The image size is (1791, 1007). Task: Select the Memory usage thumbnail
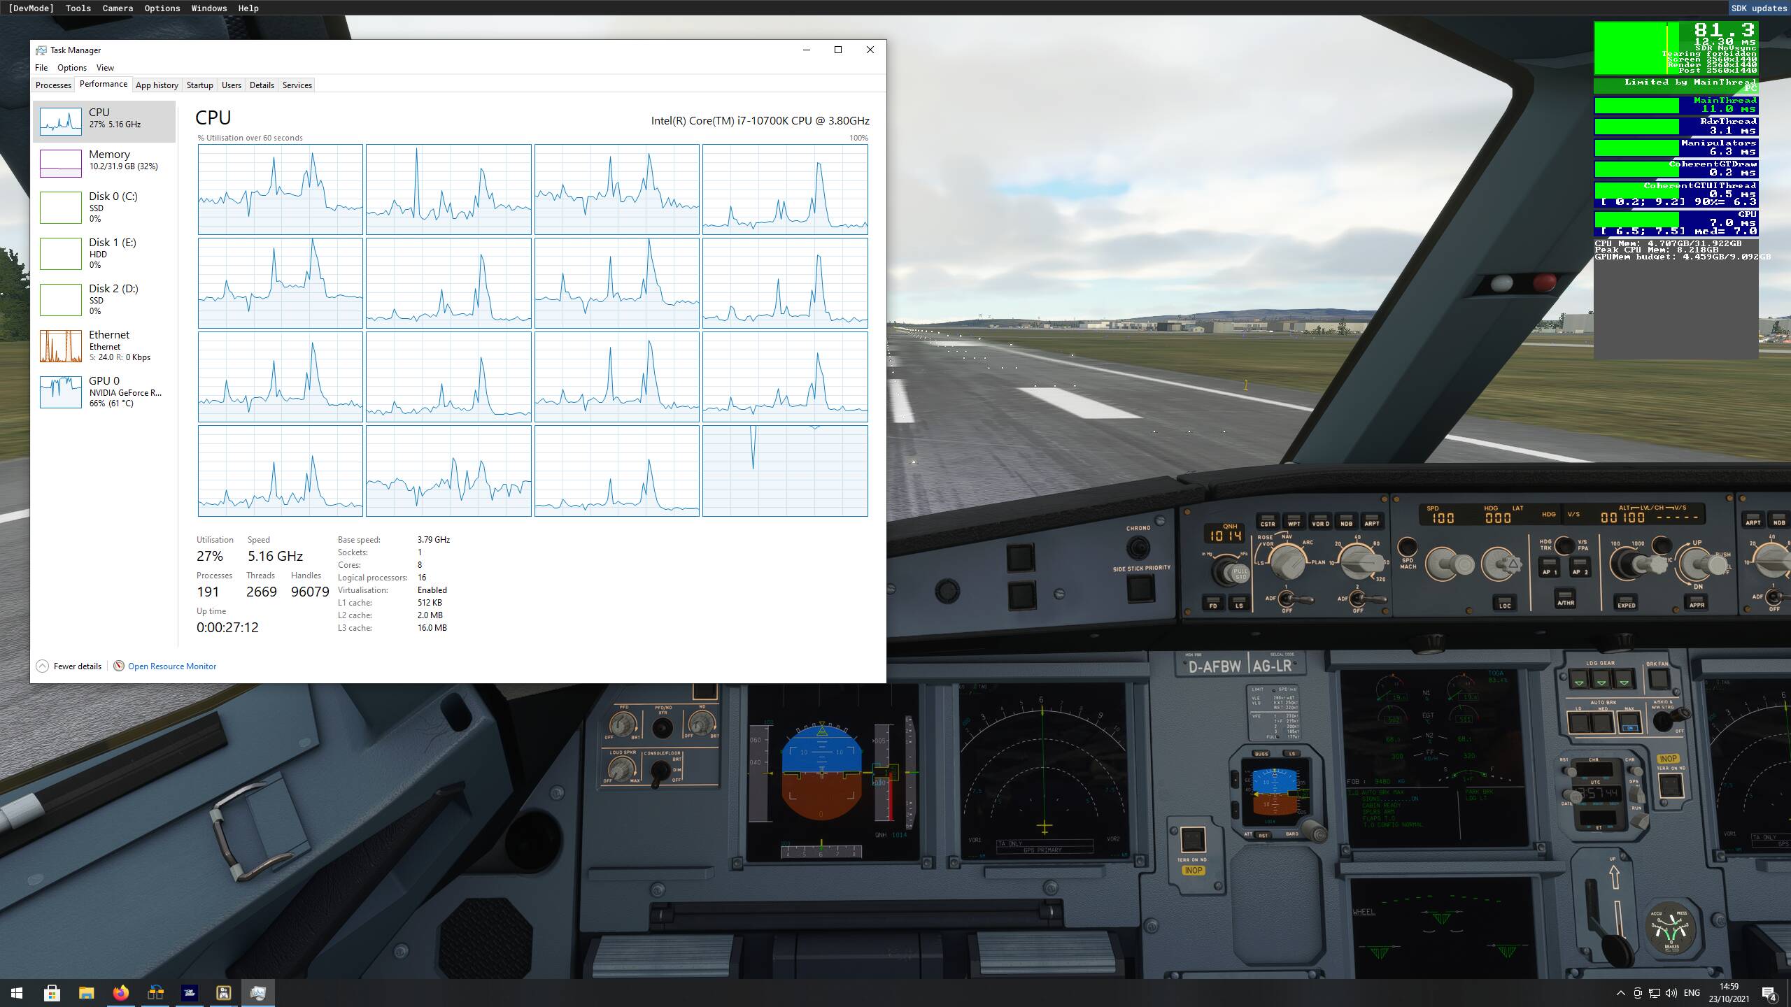click(x=61, y=164)
